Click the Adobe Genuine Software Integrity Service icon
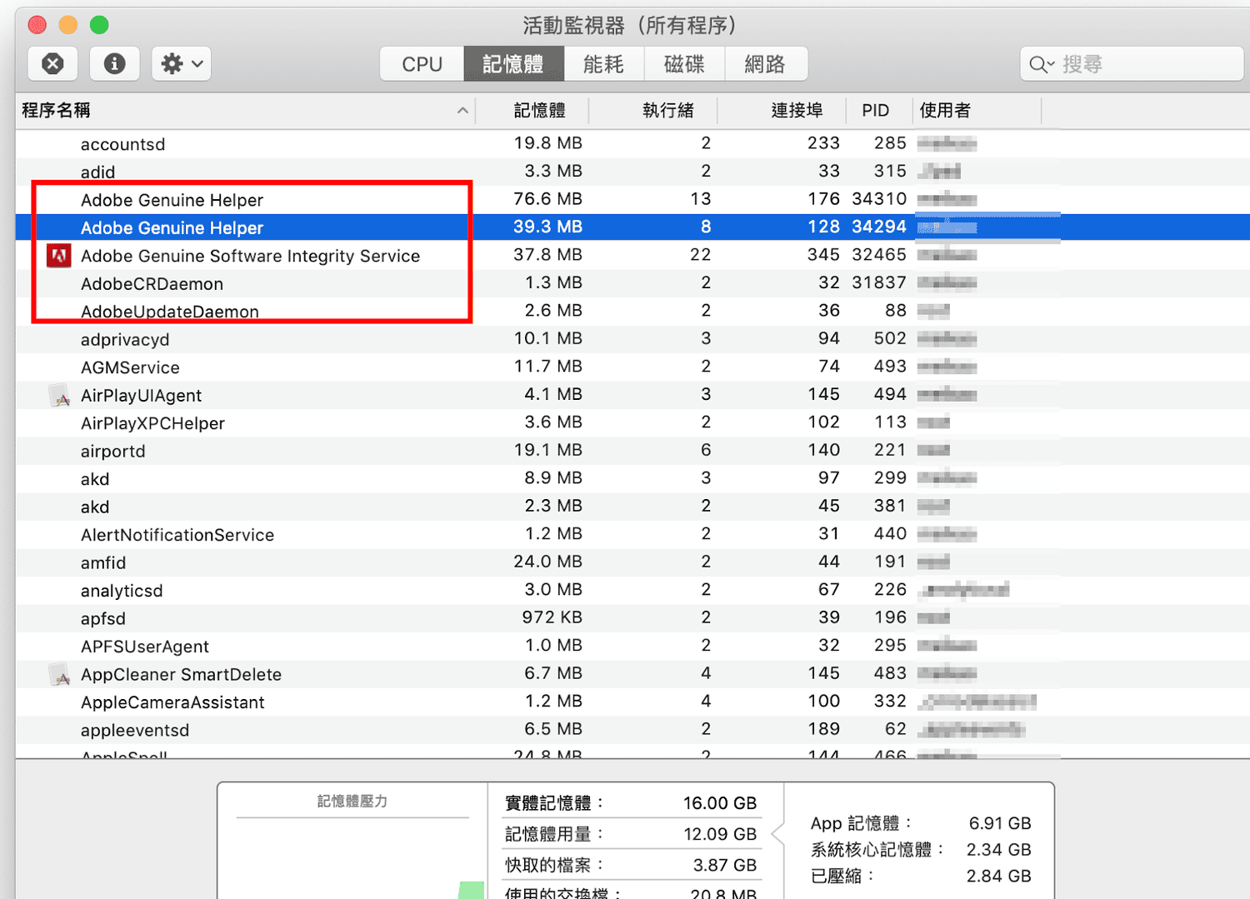The width and height of the screenshot is (1250, 899). (58, 256)
